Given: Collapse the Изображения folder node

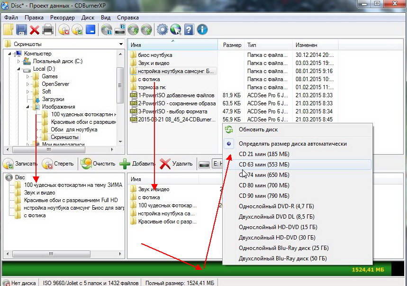Looking at the screenshot, I should coord(28,107).
